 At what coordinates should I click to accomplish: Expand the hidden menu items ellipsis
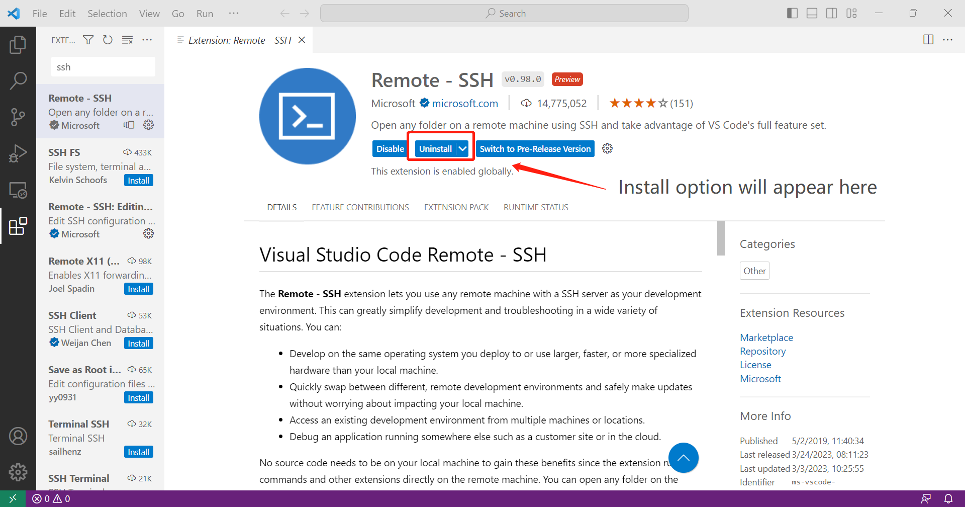(234, 13)
